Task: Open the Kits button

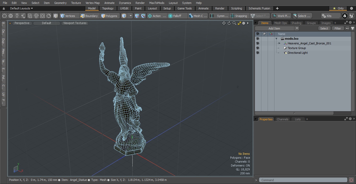Action: pyautogui.click(x=331, y=16)
